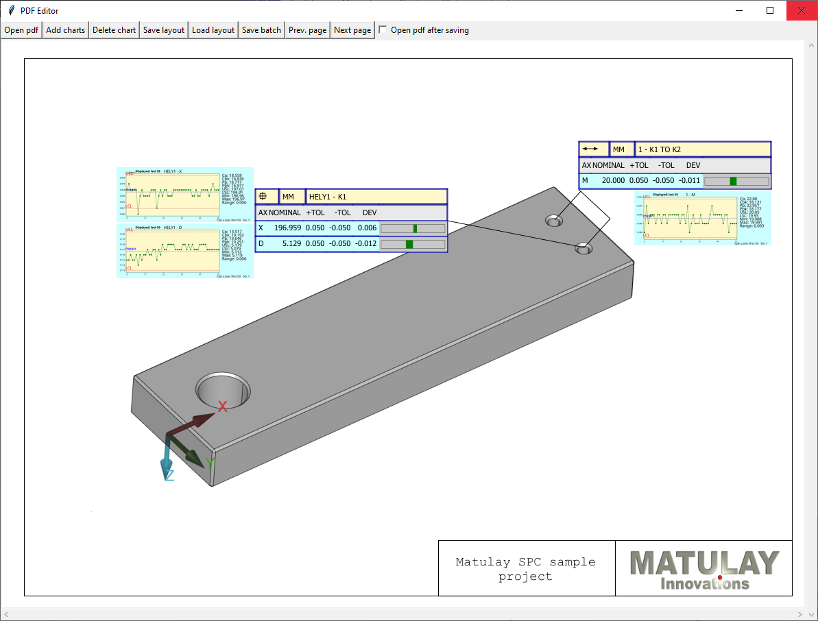The image size is (818, 621).
Task: Advance with the Next page button
Action: 352,30
